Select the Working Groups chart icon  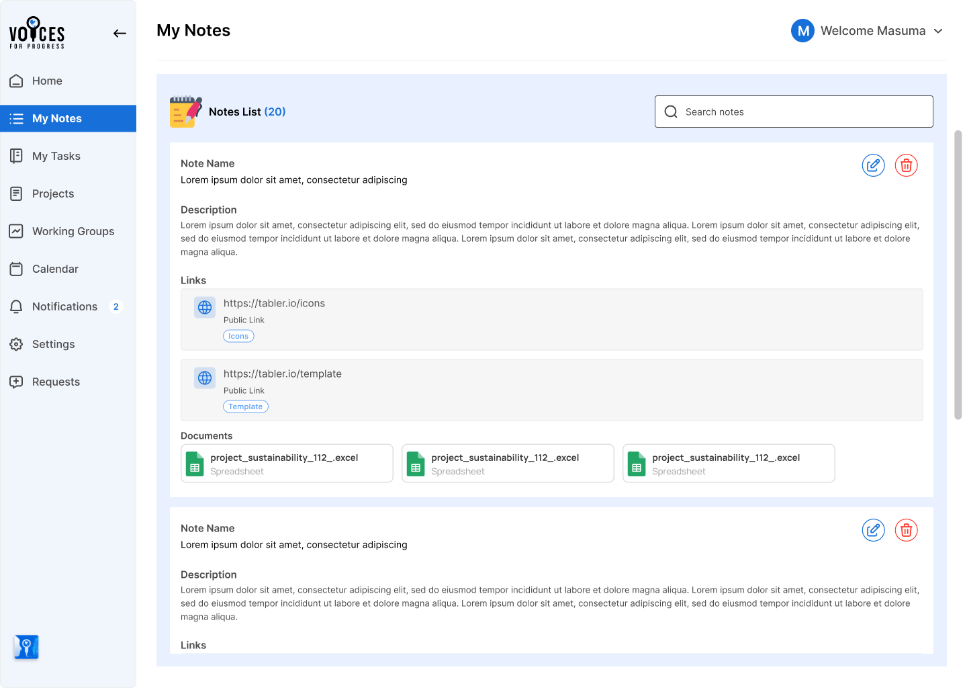tap(16, 231)
